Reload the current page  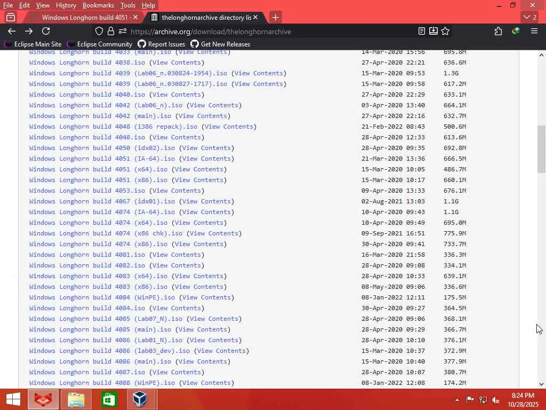(46, 31)
